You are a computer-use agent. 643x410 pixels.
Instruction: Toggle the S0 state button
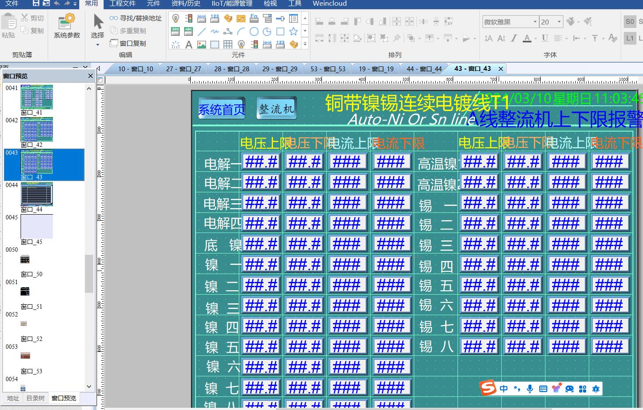point(630,21)
